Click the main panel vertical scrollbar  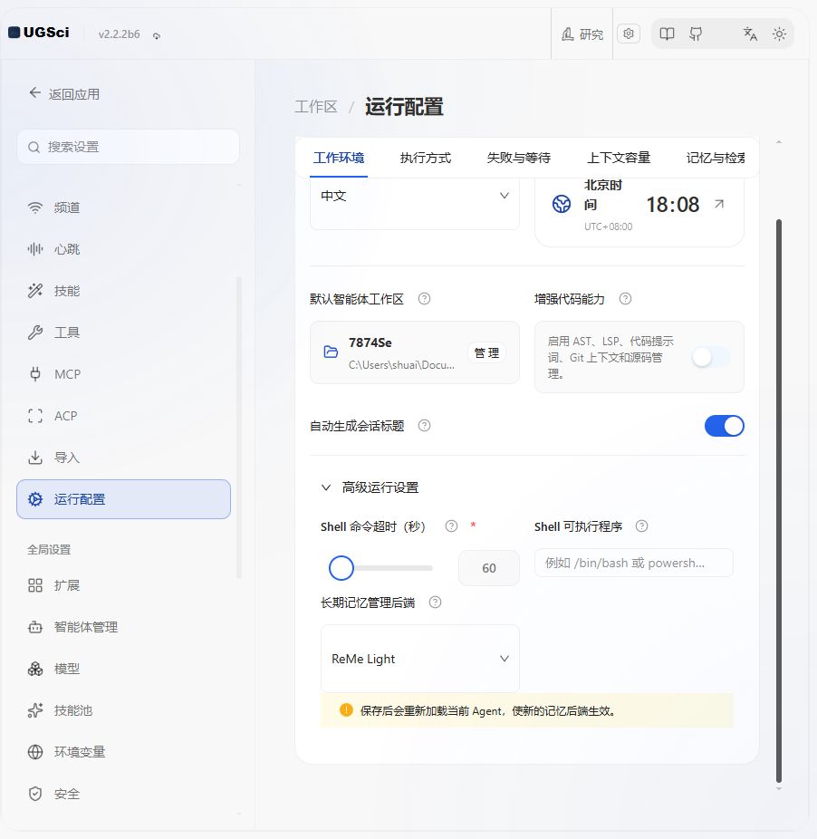(x=779, y=501)
